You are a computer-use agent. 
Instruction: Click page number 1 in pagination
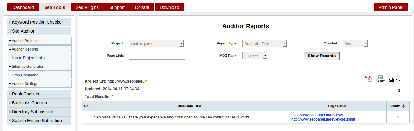399,91
